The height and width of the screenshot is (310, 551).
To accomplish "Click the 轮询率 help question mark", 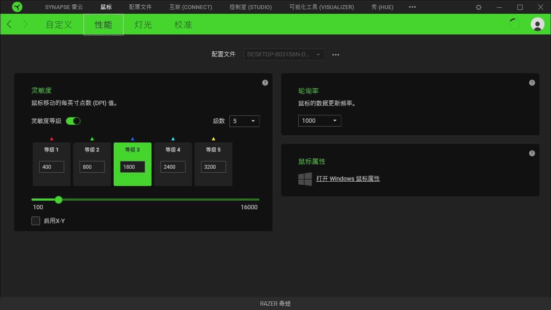I will pyautogui.click(x=532, y=82).
